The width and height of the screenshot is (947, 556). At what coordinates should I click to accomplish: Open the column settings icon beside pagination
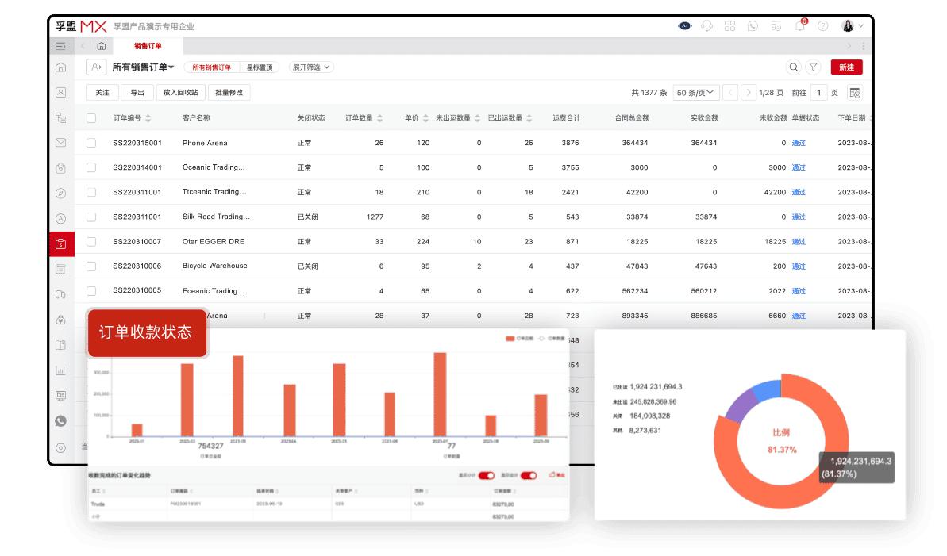[x=855, y=93]
